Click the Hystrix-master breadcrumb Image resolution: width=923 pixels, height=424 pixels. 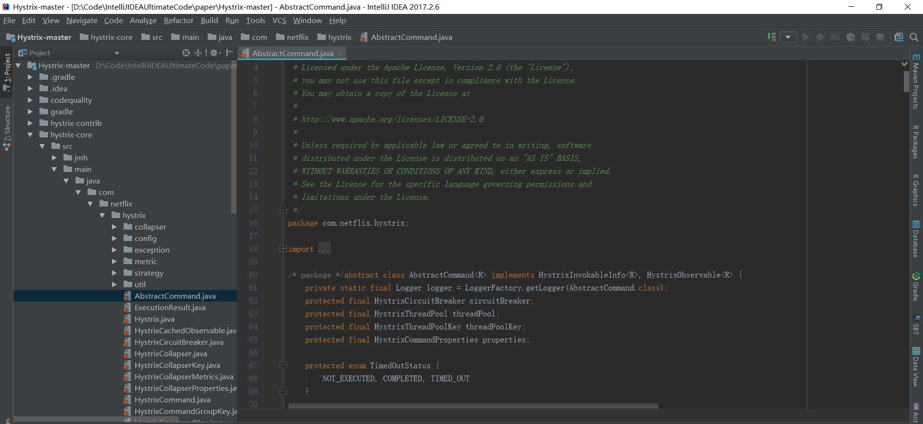coord(38,37)
